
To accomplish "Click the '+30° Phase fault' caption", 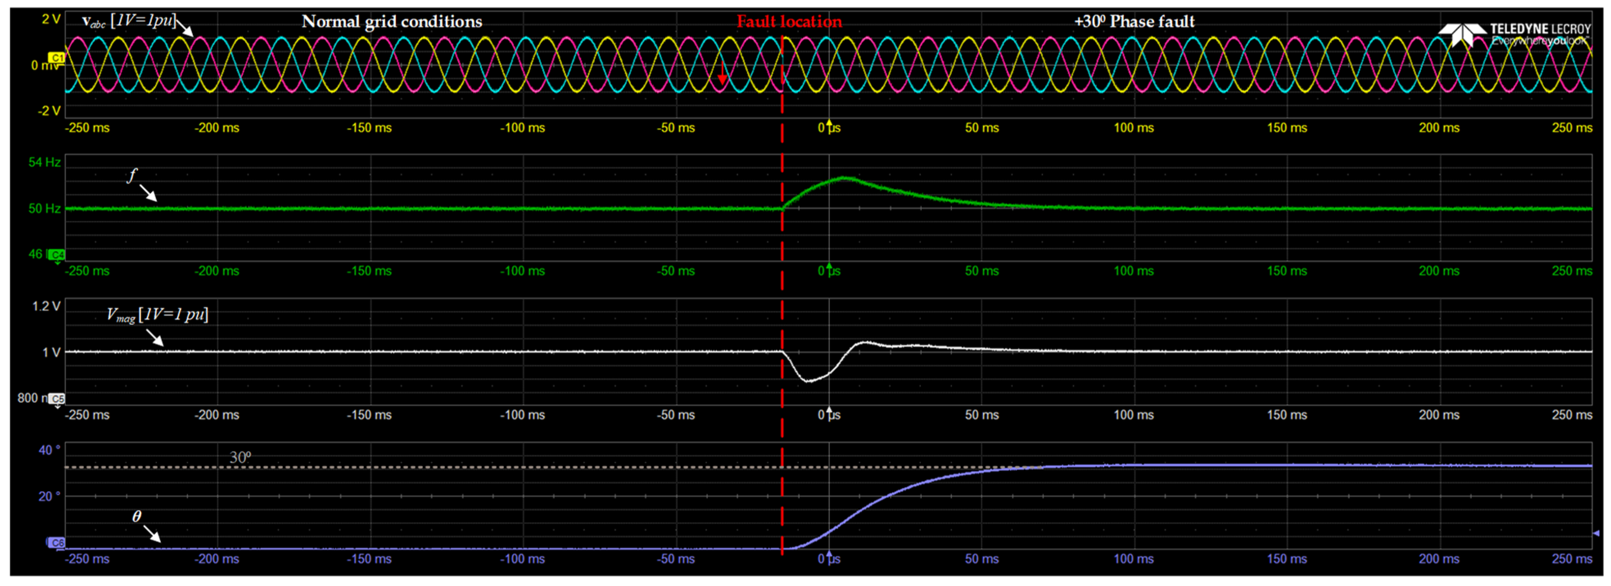I will (1134, 21).
